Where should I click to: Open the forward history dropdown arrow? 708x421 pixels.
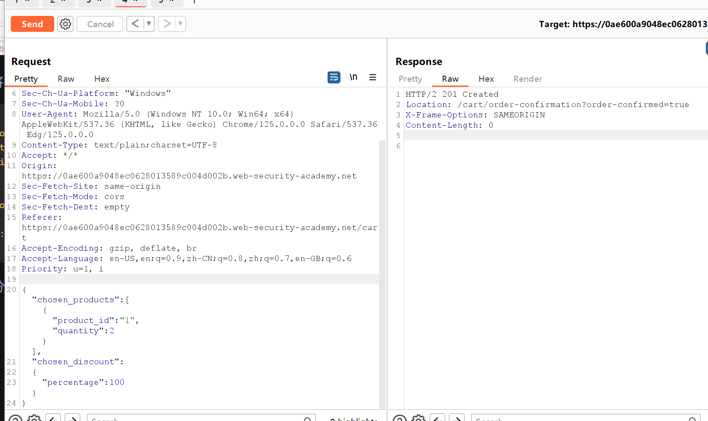click(x=181, y=24)
